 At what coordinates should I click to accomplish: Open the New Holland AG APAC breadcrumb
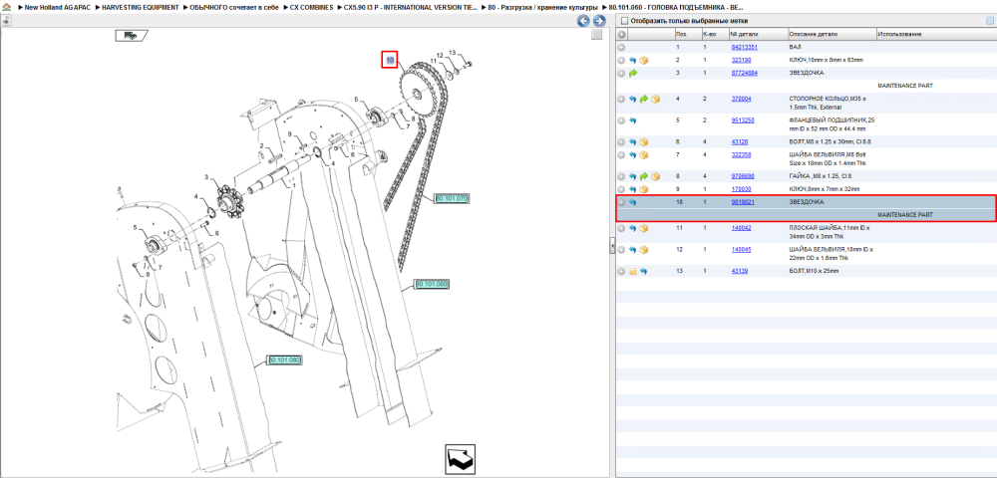(57, 7)
